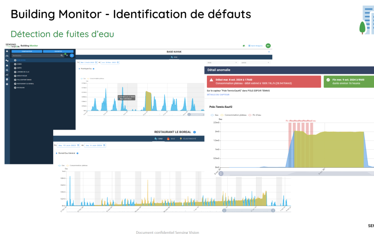Open the Jeu. 6 Juin 2024 date picker
Screen dimensions: 374x234
95,146
